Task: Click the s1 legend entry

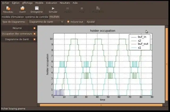Action: 136,48
